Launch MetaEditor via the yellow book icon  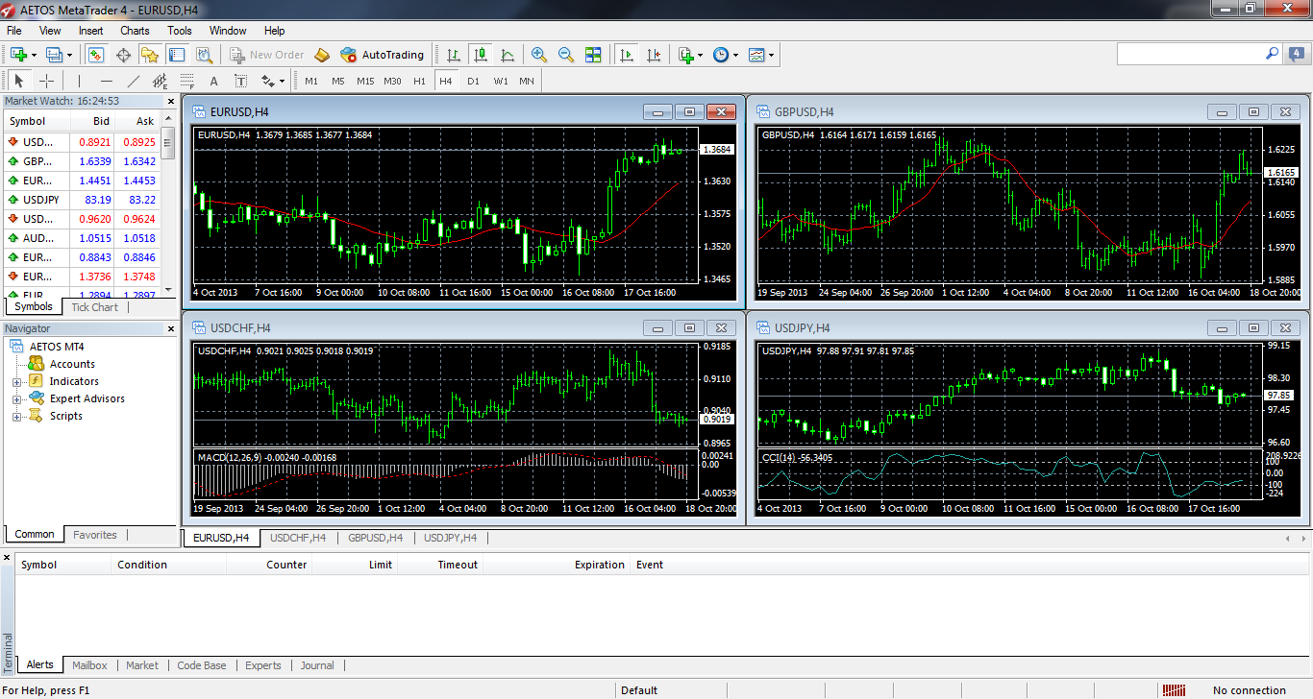click(x=322, y=55)
